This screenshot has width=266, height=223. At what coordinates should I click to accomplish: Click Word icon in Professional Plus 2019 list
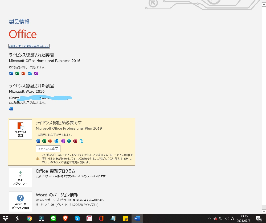(x=38, y=141)
